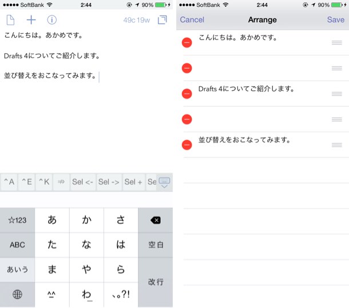Screen dimensions: 349x308
Task: Tap the tab arrow key in keyboard row
Action: tap(61, 182)
